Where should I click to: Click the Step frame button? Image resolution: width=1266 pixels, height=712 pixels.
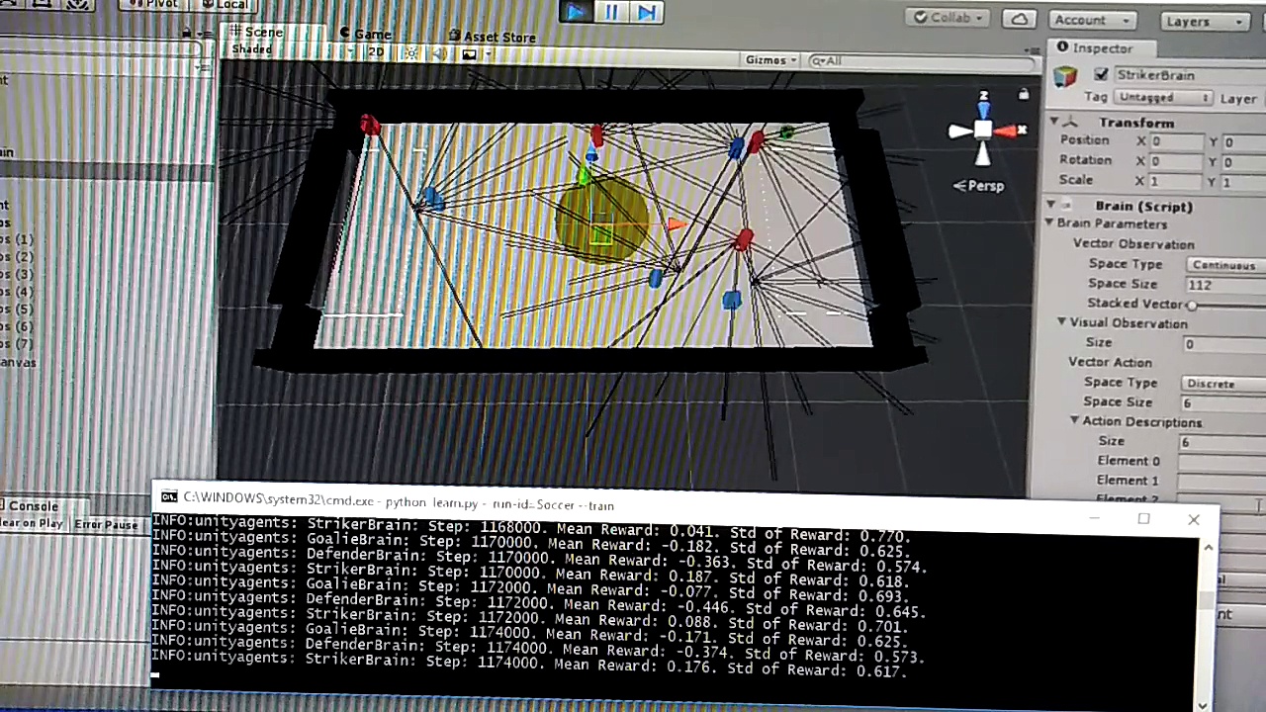tap(647, 12)
